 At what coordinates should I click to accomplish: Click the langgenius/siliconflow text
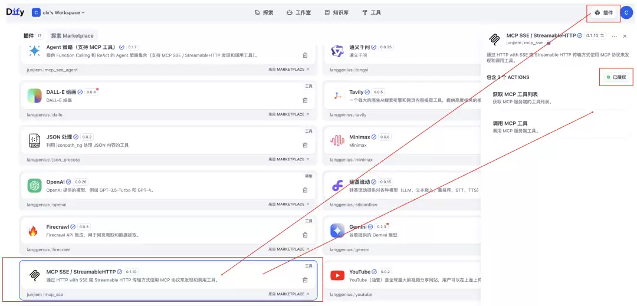click(x=353, y=205)
